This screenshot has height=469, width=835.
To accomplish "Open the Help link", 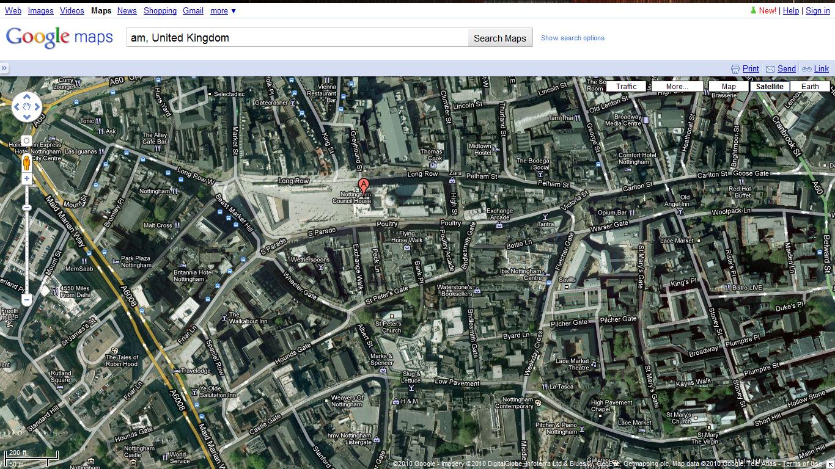I will click(x=791, y=10).
